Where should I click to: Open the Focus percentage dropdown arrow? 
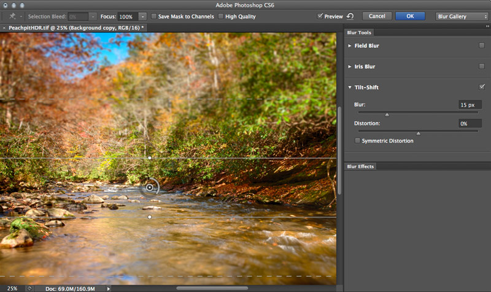(x=142, y=16)
